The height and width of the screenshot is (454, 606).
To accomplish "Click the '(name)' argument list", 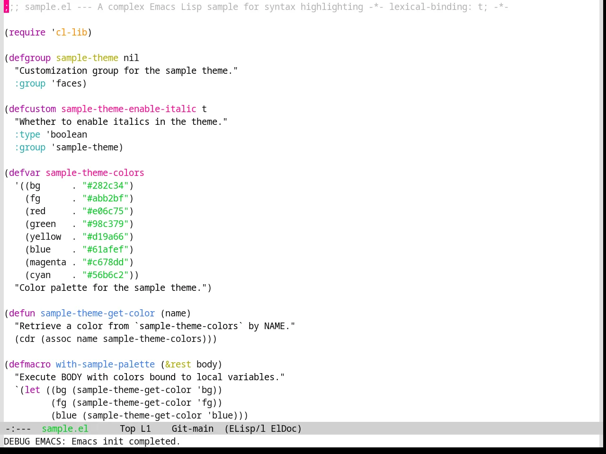I will (x=176, y=313).
